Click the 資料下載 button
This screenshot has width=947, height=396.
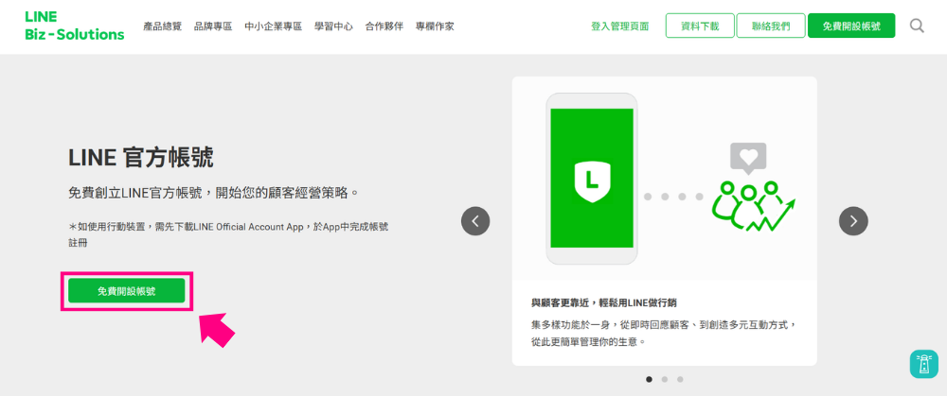click(700, 26)
